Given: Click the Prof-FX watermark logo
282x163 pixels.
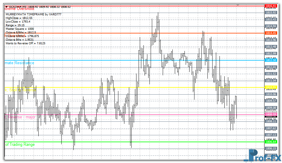Looking at the screenshot, I should point(262,156).
